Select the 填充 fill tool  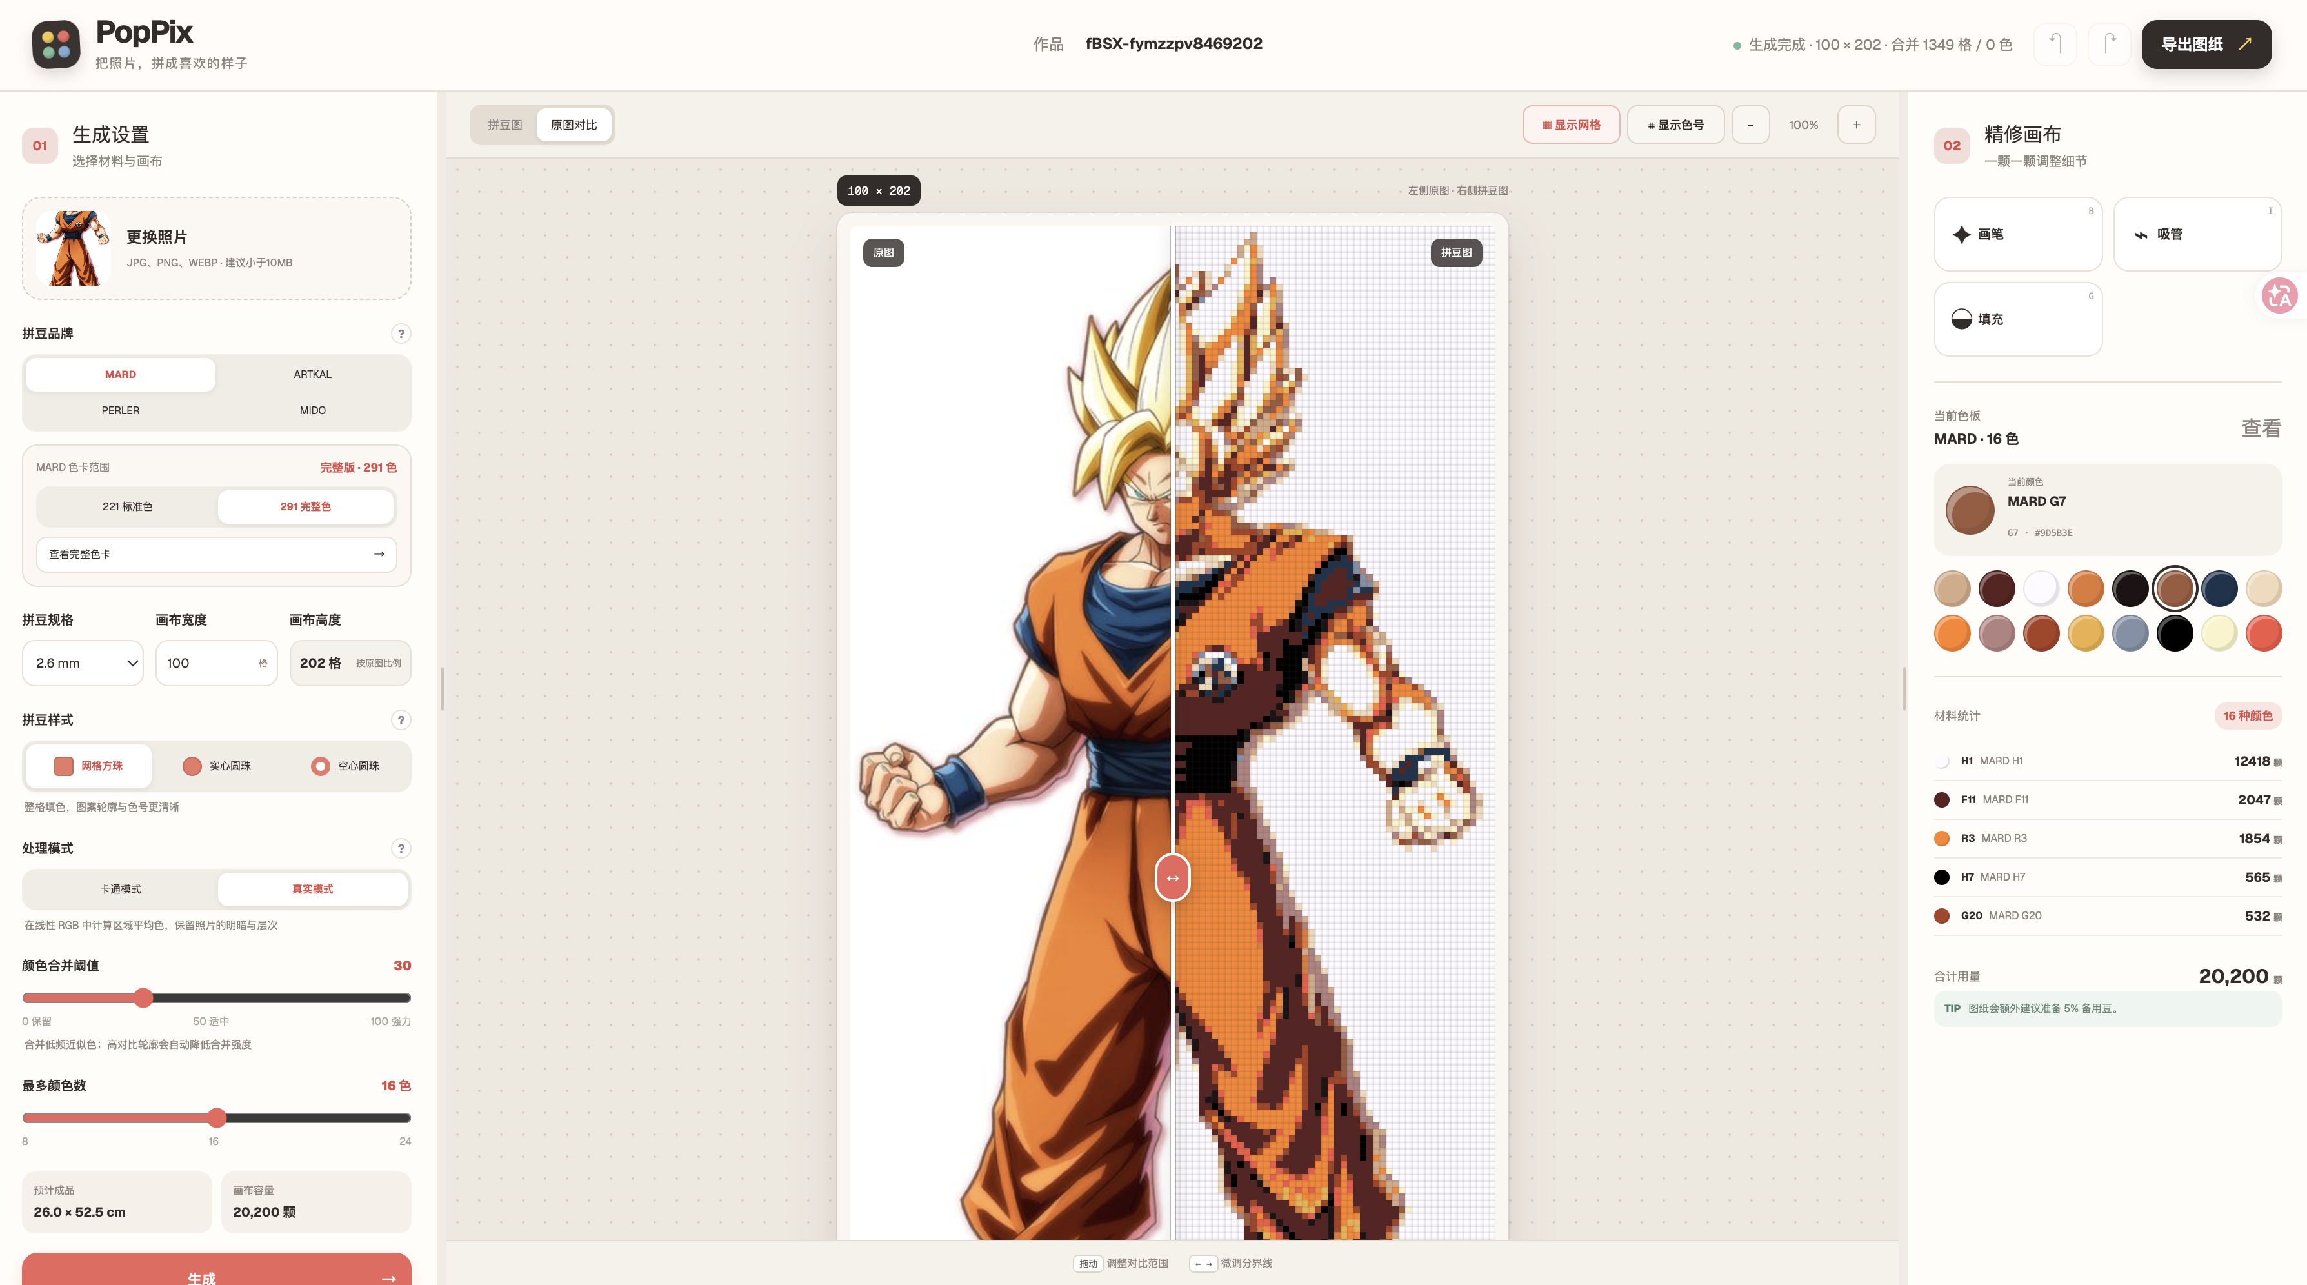pos(2018,319)
